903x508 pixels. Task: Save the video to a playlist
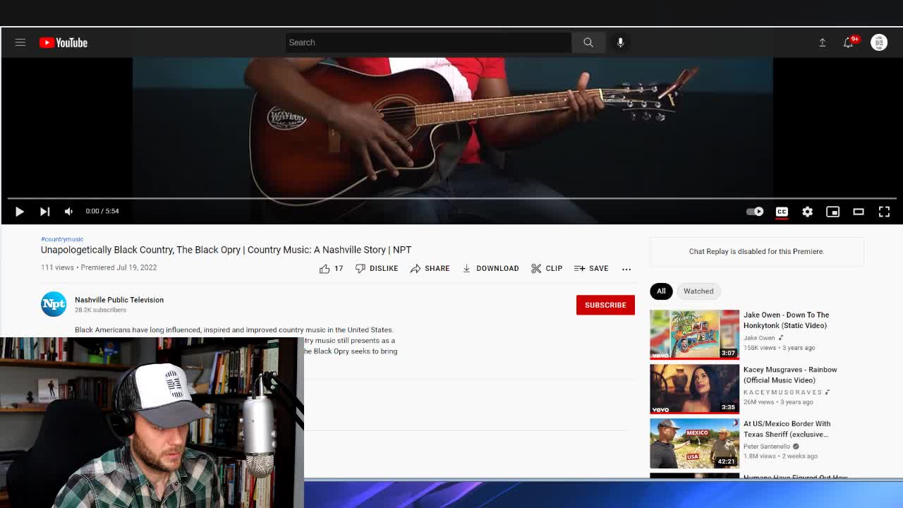[591, 268]
